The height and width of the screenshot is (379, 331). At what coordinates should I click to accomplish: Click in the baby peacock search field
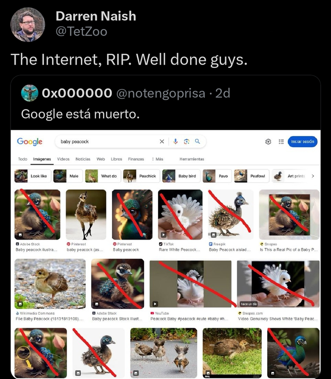coord(106,142)
